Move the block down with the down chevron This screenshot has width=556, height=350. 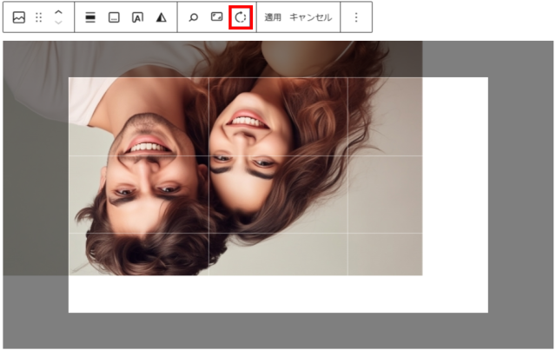pyautogui.click(x=58, y=23)
